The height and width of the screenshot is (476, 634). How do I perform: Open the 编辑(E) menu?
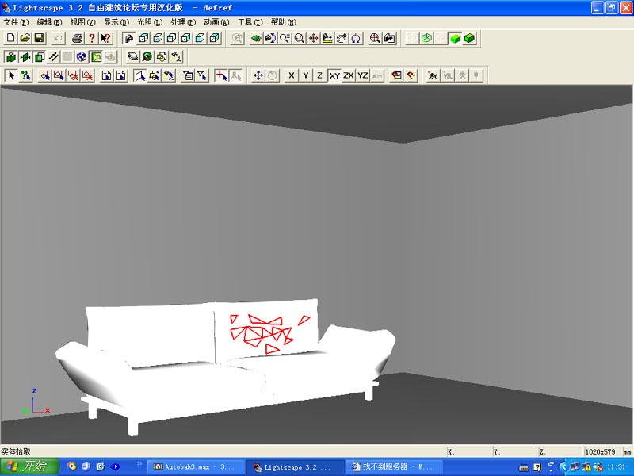(49, 22)
